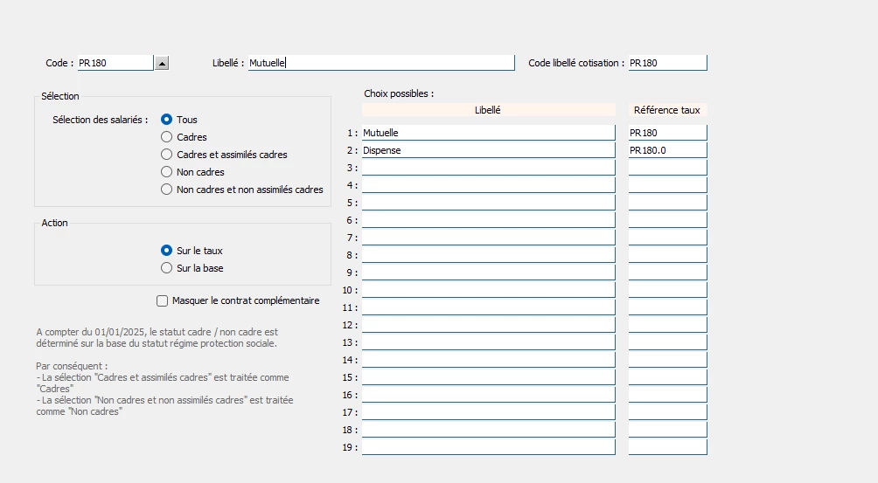Viewport: 878px width, 483px height.
Task: Enable Masquer le contrat complémentaire checkbox
Action: (163, 301)
